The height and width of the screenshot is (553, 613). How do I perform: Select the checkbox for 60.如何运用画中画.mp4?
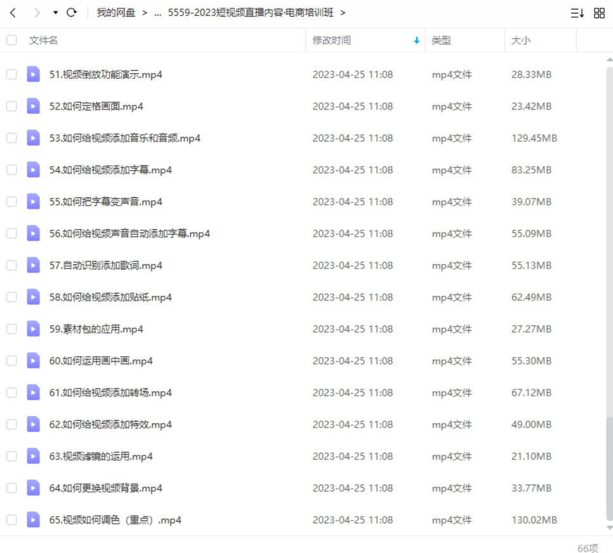click(x=11, y=361)
